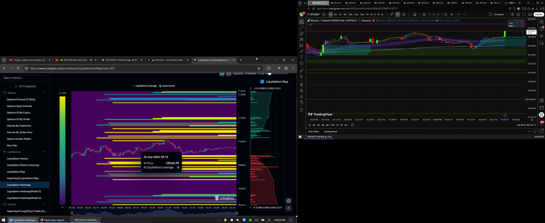Image resolution: width=545 pixels, height=223 pixels.
Task: Open Options/Futures OI Ratio metric
Action: pyautogui.click(x=21, y=99)
